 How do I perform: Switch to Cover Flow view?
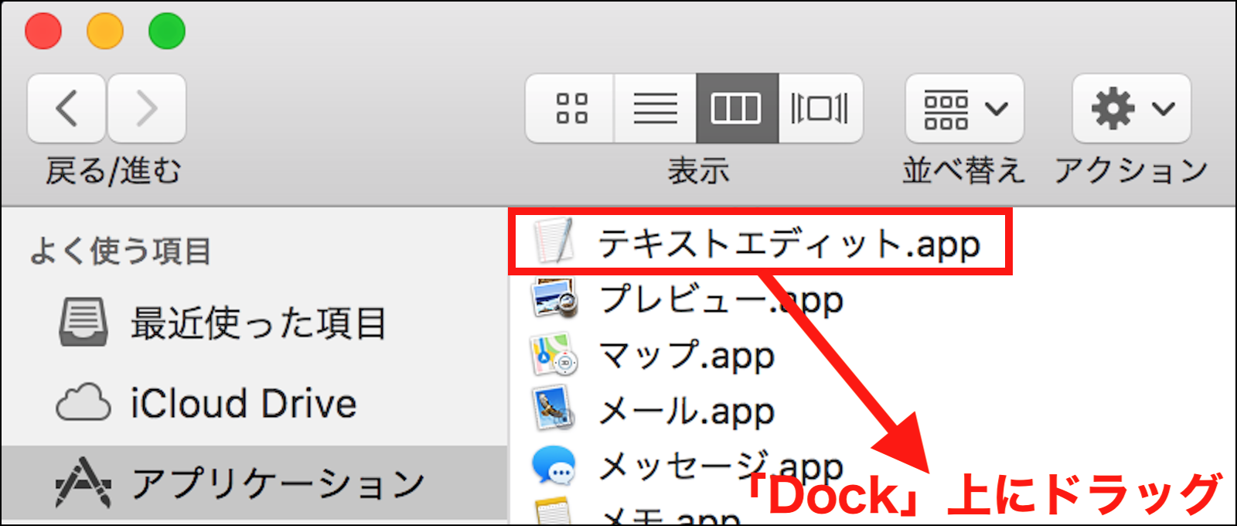pos(820,108)
